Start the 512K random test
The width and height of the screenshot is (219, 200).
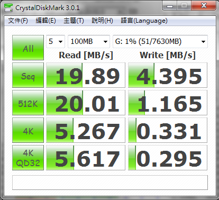pos(28,103)
